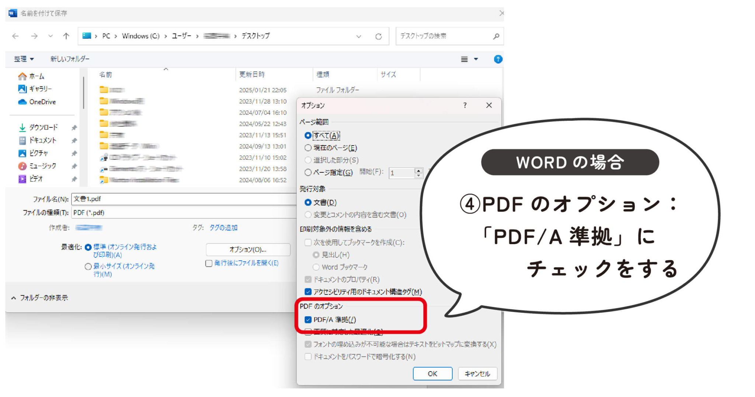
Task: Open the Downloads folder in sidebar
Action: tap(43, 127)
